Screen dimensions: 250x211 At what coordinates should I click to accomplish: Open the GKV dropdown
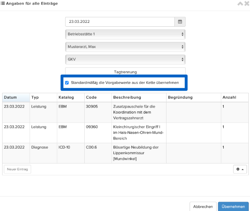tap(125, 59)
